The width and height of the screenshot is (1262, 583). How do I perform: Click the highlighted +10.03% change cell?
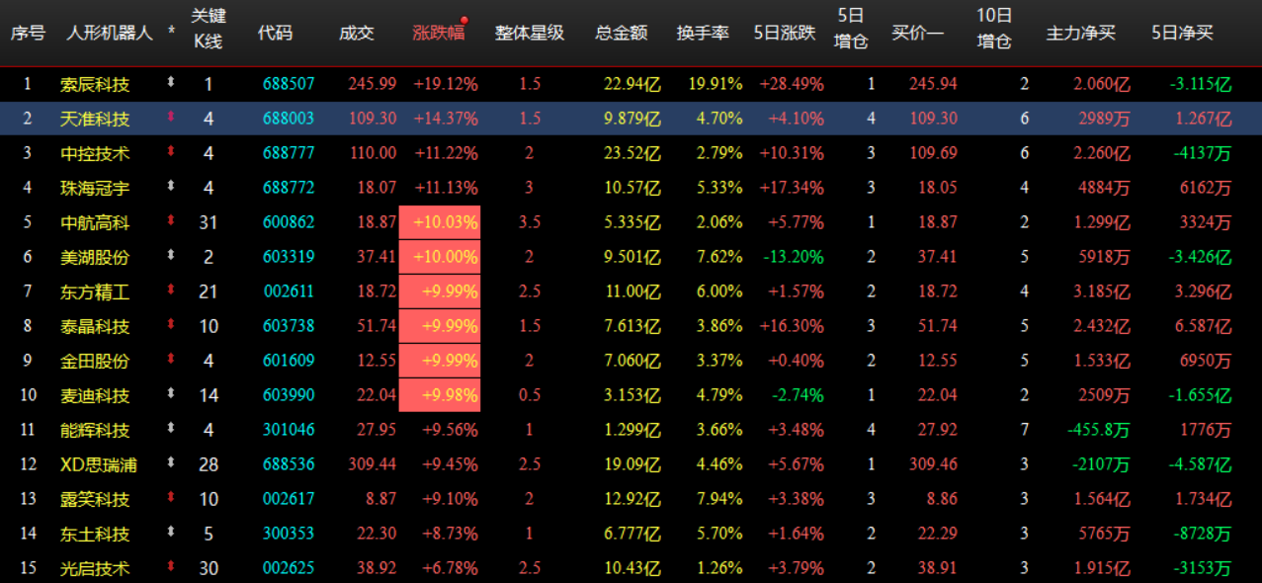(440, 222)
